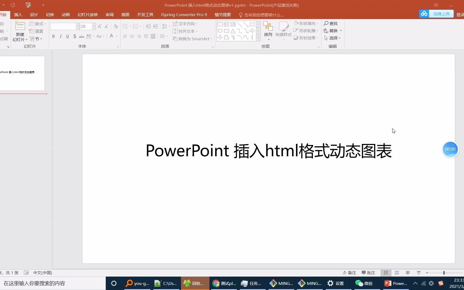Click the zoom slider handle

click(444, 273)
